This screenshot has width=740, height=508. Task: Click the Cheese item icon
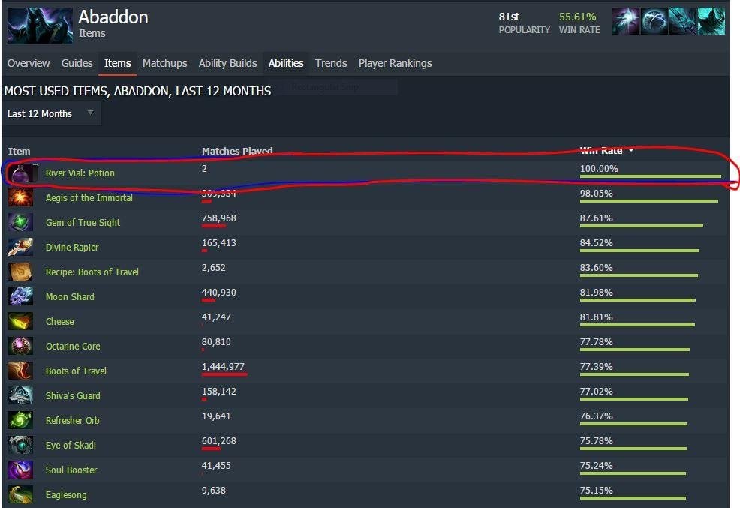21,321
